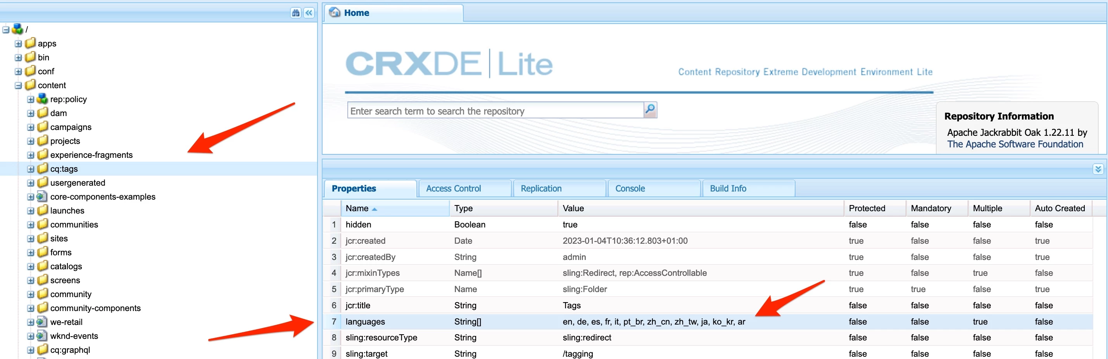Select the community-components tree node
1108x359 pixels.
tap(95, 308)
